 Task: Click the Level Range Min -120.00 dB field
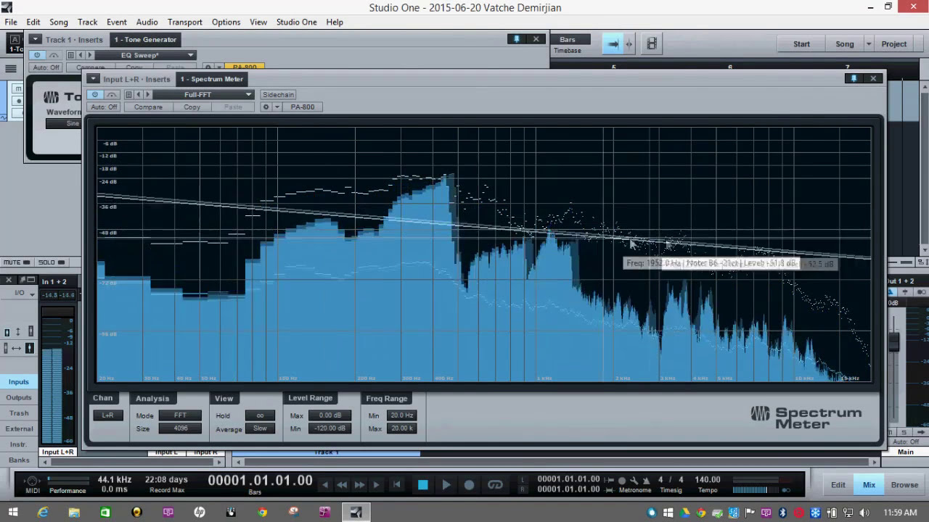pos(330,428)
